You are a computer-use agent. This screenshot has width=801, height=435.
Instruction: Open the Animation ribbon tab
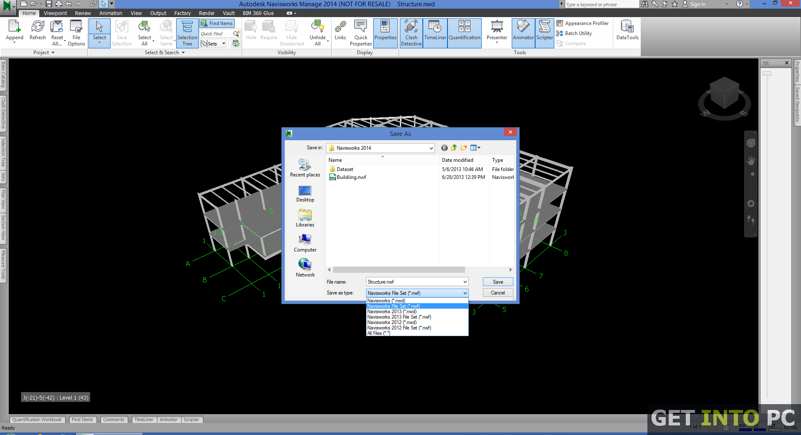111,13
